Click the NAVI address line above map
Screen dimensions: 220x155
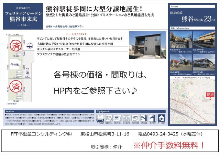coord(192,77)
